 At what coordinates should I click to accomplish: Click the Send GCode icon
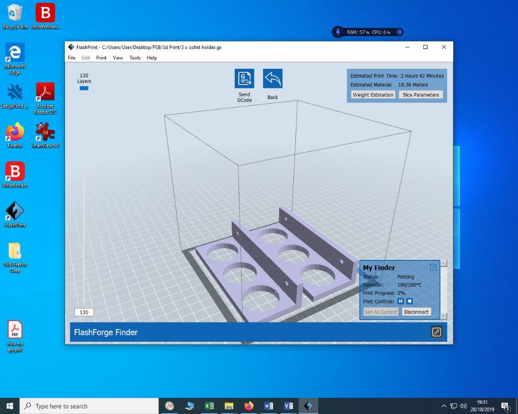[244, 78]
